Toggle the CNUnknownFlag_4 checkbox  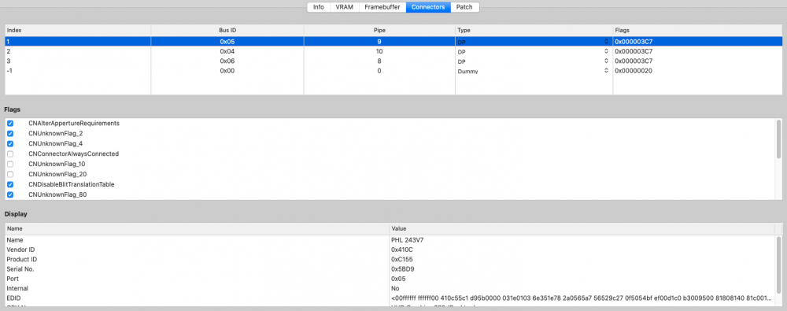click(x=10, y=144)
